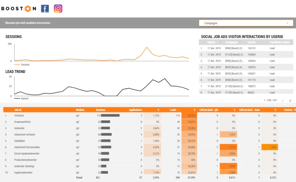Open the Campagne dropdown filter

(x=246, y=23)
